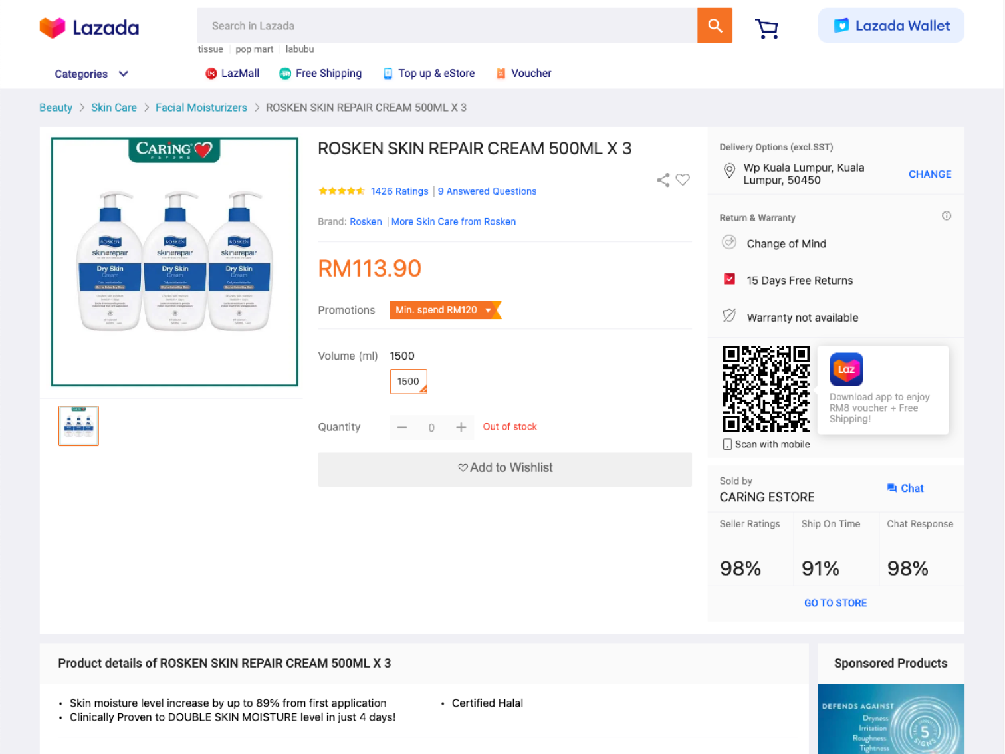Image resolution: width=1005 pixels, height=754 pixels.
Task: Toggle the 15 Days Free Returns checkbox
Action: (729, 279)
